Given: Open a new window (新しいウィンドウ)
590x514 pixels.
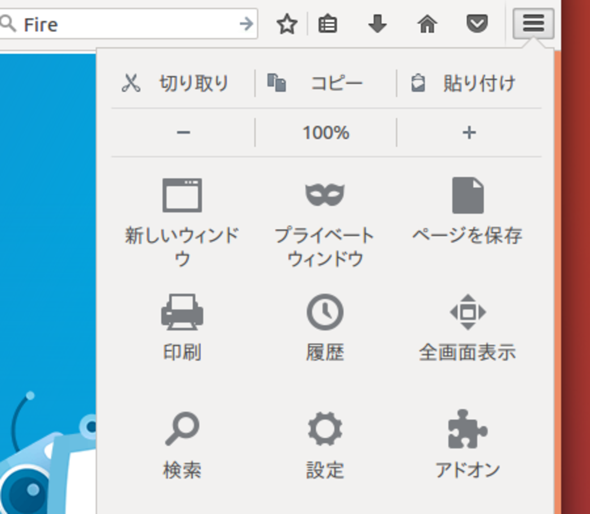Looking at the screenshot, I should pyautogui.click(x=182, y=222).
